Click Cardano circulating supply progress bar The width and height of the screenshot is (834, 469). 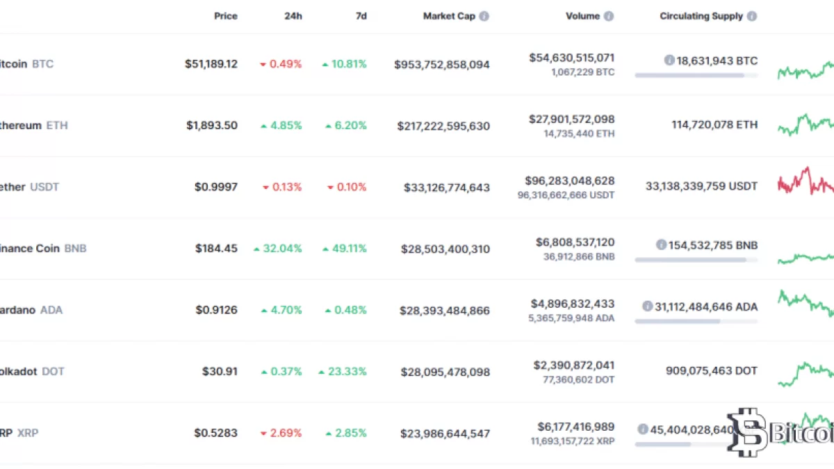click(696, 321)
